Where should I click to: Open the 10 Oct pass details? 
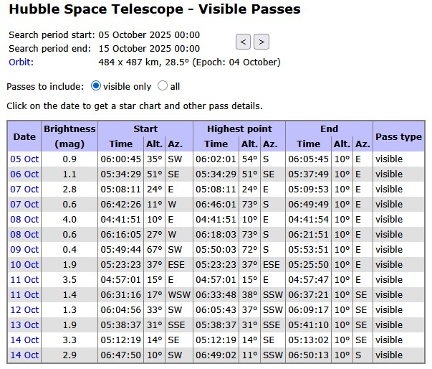(24, 264)
